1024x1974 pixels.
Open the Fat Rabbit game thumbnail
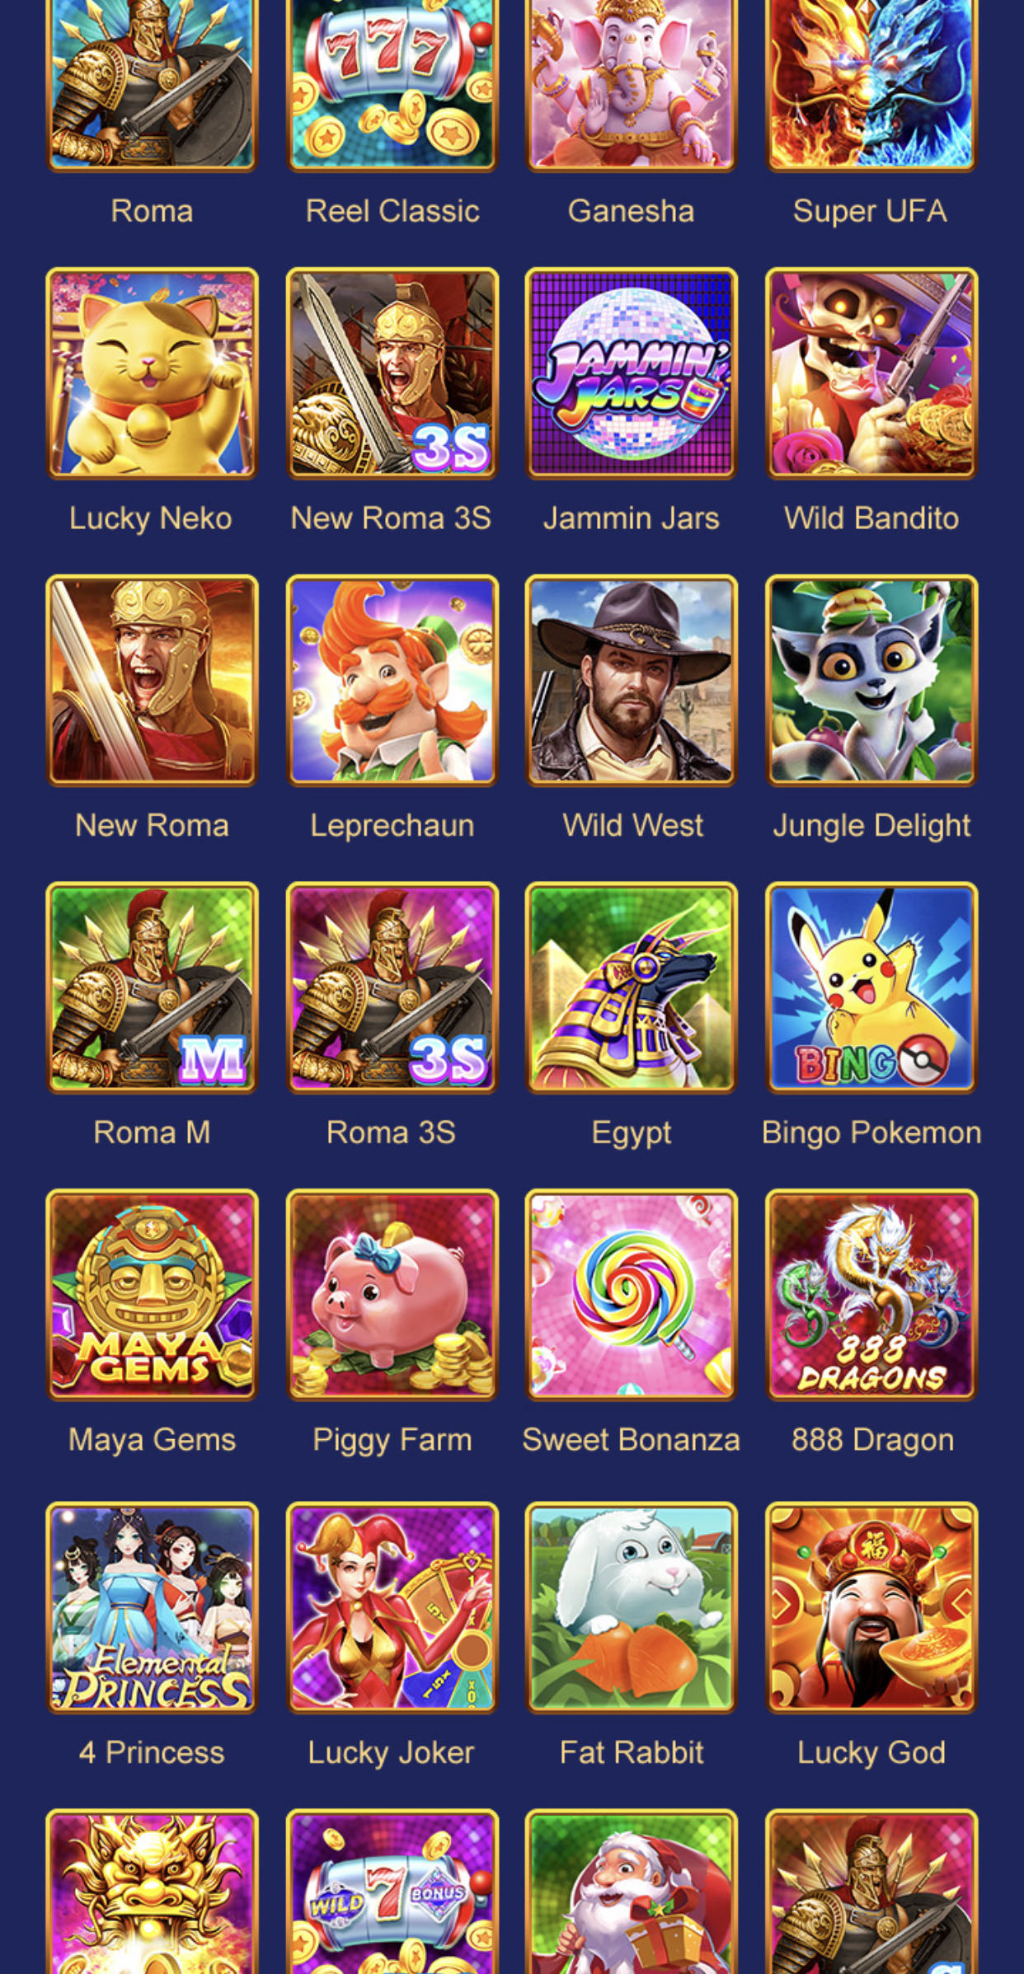coord(632,1607)
